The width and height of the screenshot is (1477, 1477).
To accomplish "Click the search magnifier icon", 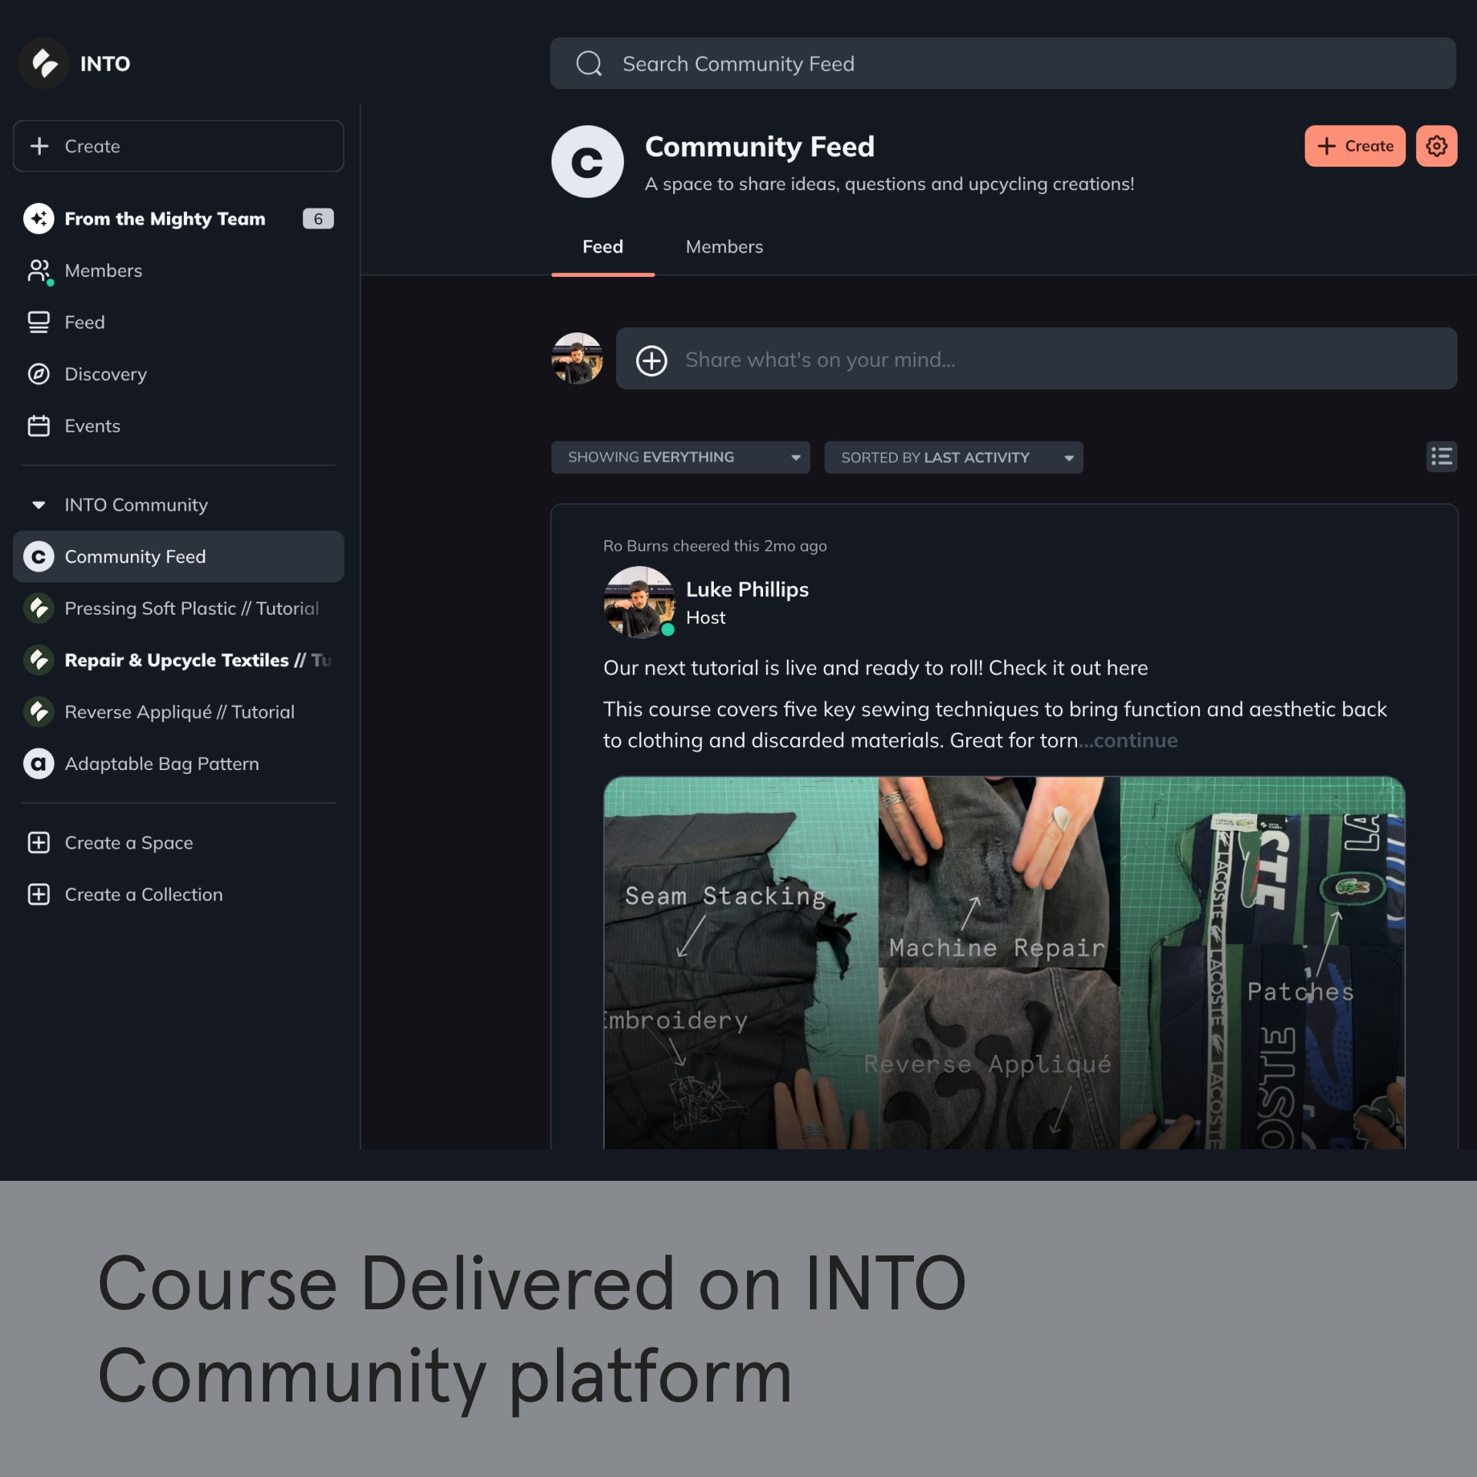I will click(x=588, y=64).
